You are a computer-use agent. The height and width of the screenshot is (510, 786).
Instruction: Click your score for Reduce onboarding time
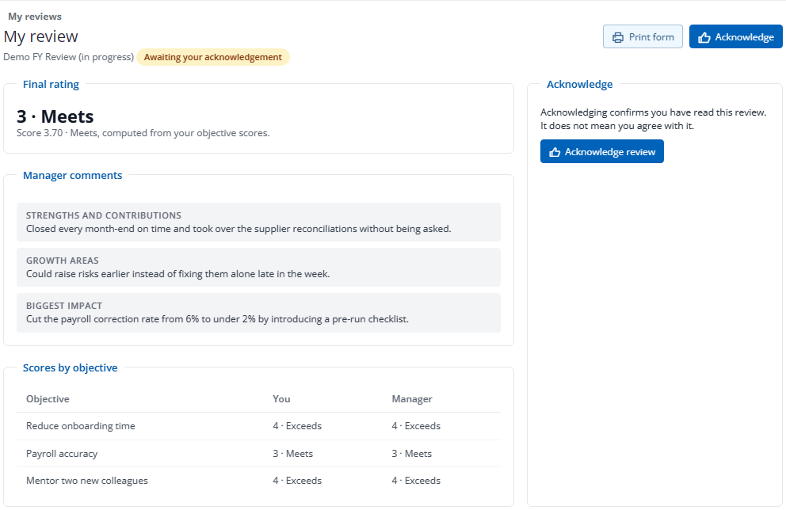[297, 426]
